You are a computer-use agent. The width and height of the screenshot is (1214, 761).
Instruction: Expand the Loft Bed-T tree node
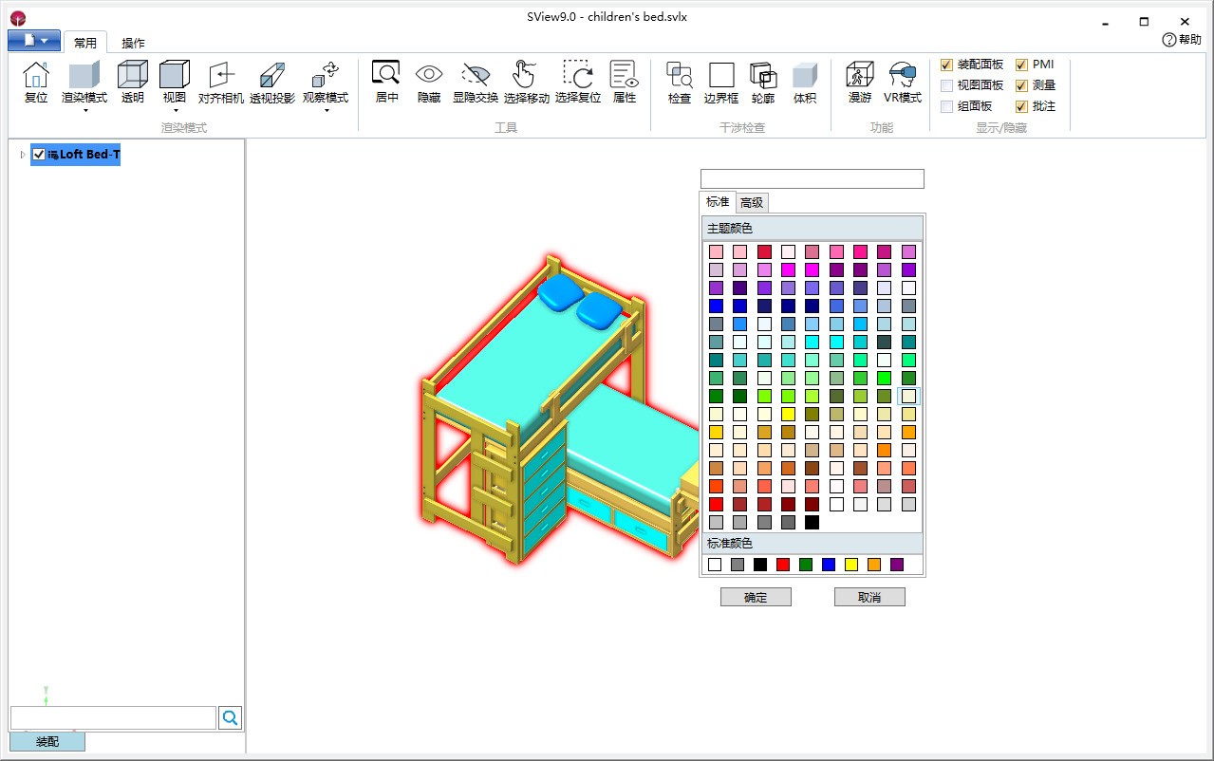point(23,155)
